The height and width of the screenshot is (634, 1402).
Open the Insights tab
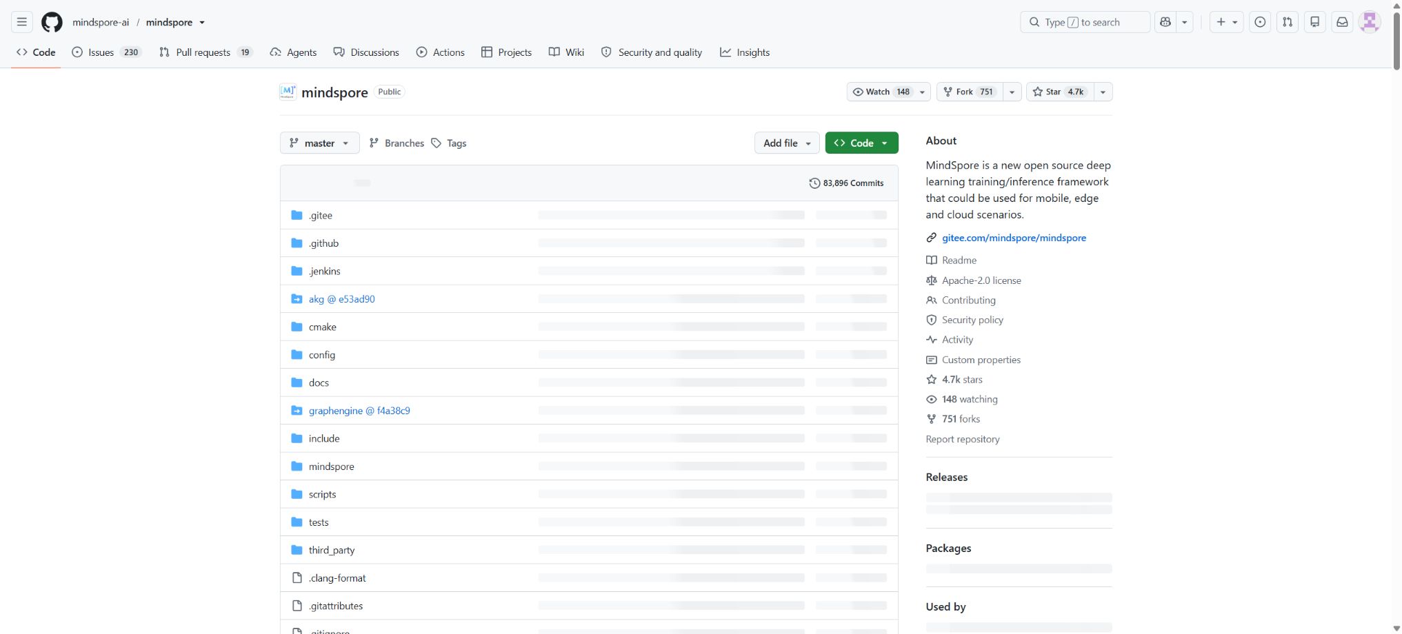pyautogui.click(x=745, y=52)
